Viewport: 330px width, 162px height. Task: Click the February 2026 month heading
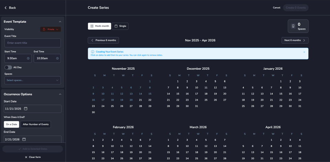click(123, 127)
